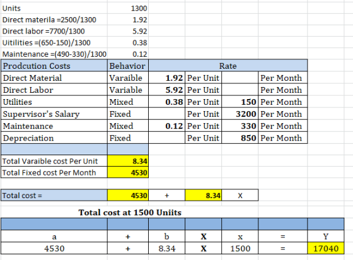Click yellow 4530 cell beside Total Fixed cost
The height and width of the screenshot is (260, 353).
tap(128, 172)
